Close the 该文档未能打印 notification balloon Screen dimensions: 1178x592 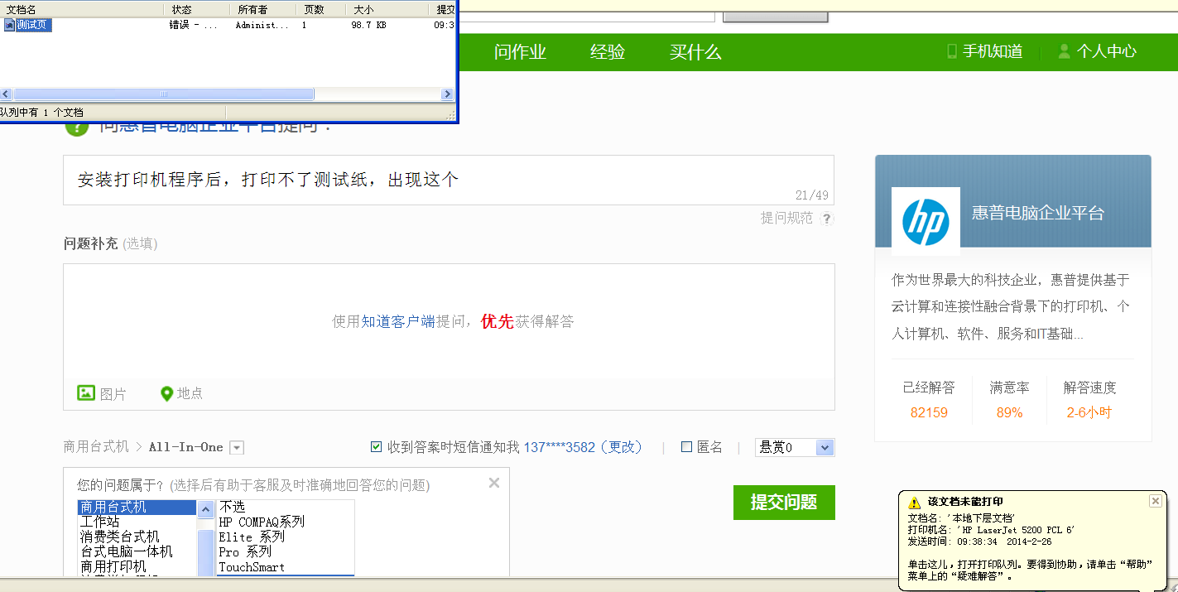pos(1155,501)
